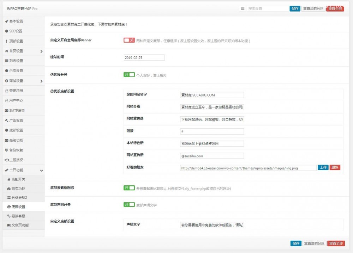Screen dimensions: 353x253
Task: Open the 首页功能 submenu item
Action: click(x=24, y=189)
